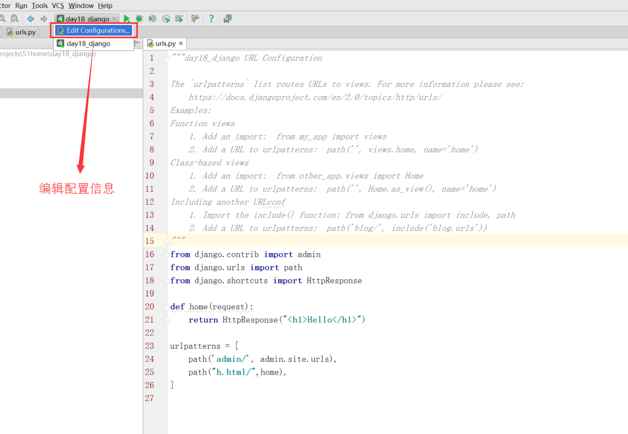This screenshot has height=434, width=628.
Task: Click the urls.py breadcrumb in navigation bar
Action: coord(22,32)
